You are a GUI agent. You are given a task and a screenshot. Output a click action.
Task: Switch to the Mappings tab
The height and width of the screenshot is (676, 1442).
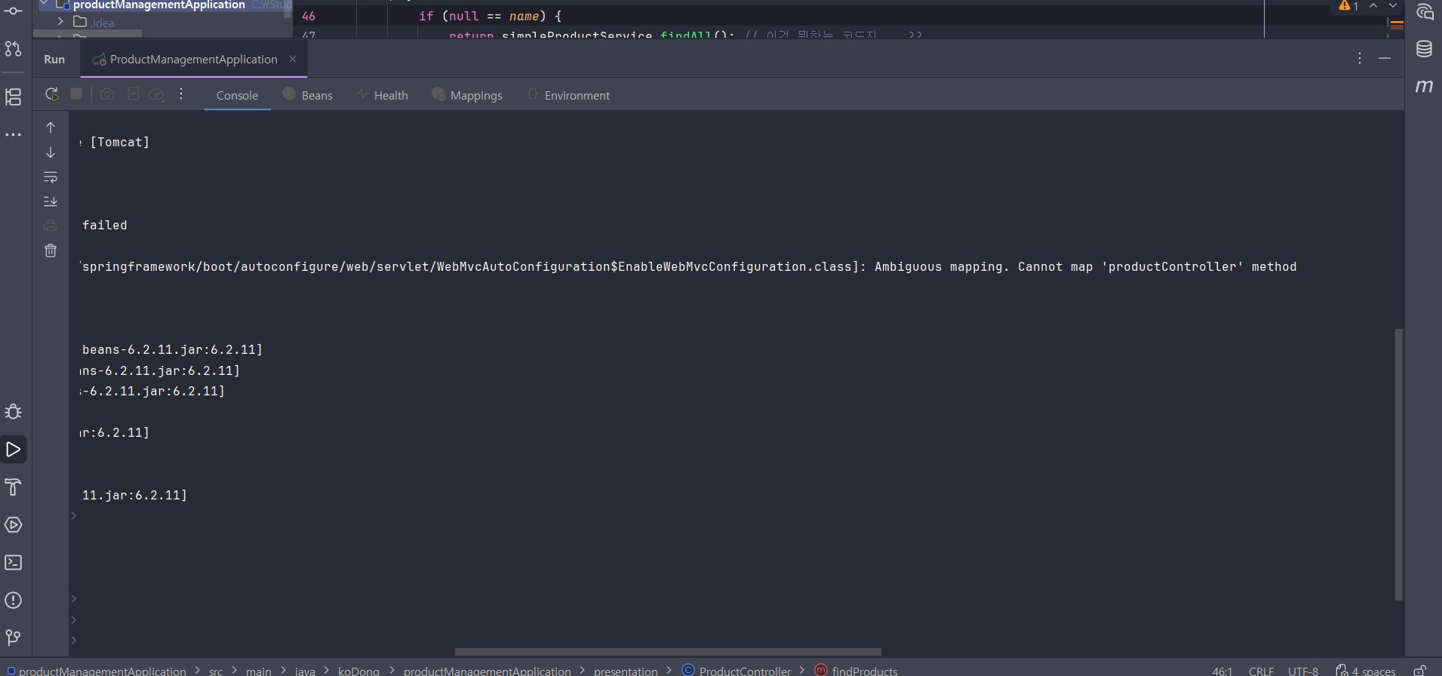467,95
